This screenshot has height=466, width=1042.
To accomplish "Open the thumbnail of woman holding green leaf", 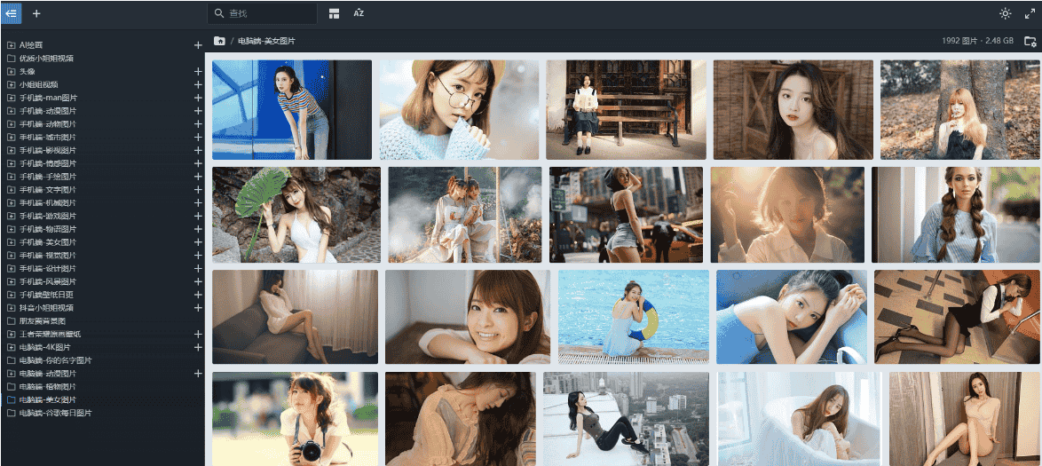I will tap(296, 215).
